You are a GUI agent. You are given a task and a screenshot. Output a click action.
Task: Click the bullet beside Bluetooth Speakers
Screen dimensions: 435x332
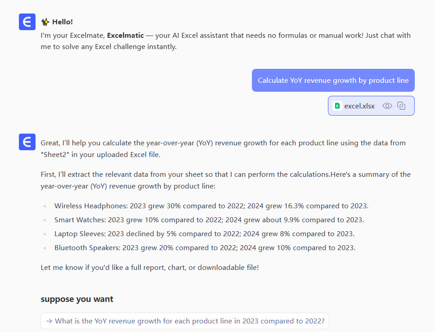(x=45, y=248)
